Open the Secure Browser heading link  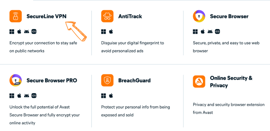[229, 16]
